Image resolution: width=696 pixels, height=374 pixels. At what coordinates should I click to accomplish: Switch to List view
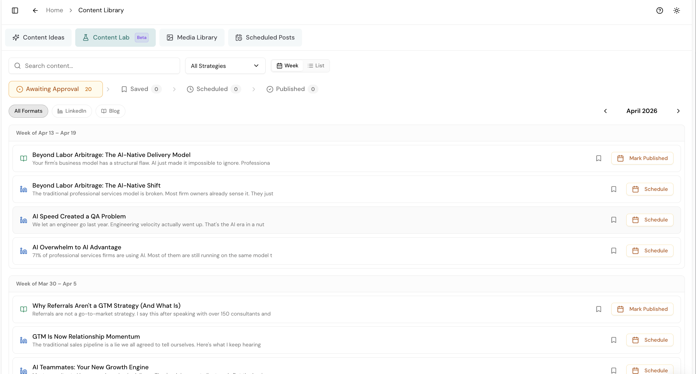316,66
